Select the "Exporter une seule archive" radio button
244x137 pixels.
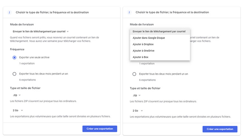click(x=14, y=57)
